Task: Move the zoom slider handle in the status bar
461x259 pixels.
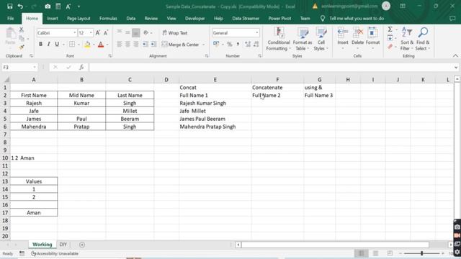Action: click(421, 253)
